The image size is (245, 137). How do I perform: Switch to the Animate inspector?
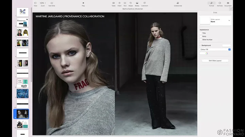[x=220, y=3]
